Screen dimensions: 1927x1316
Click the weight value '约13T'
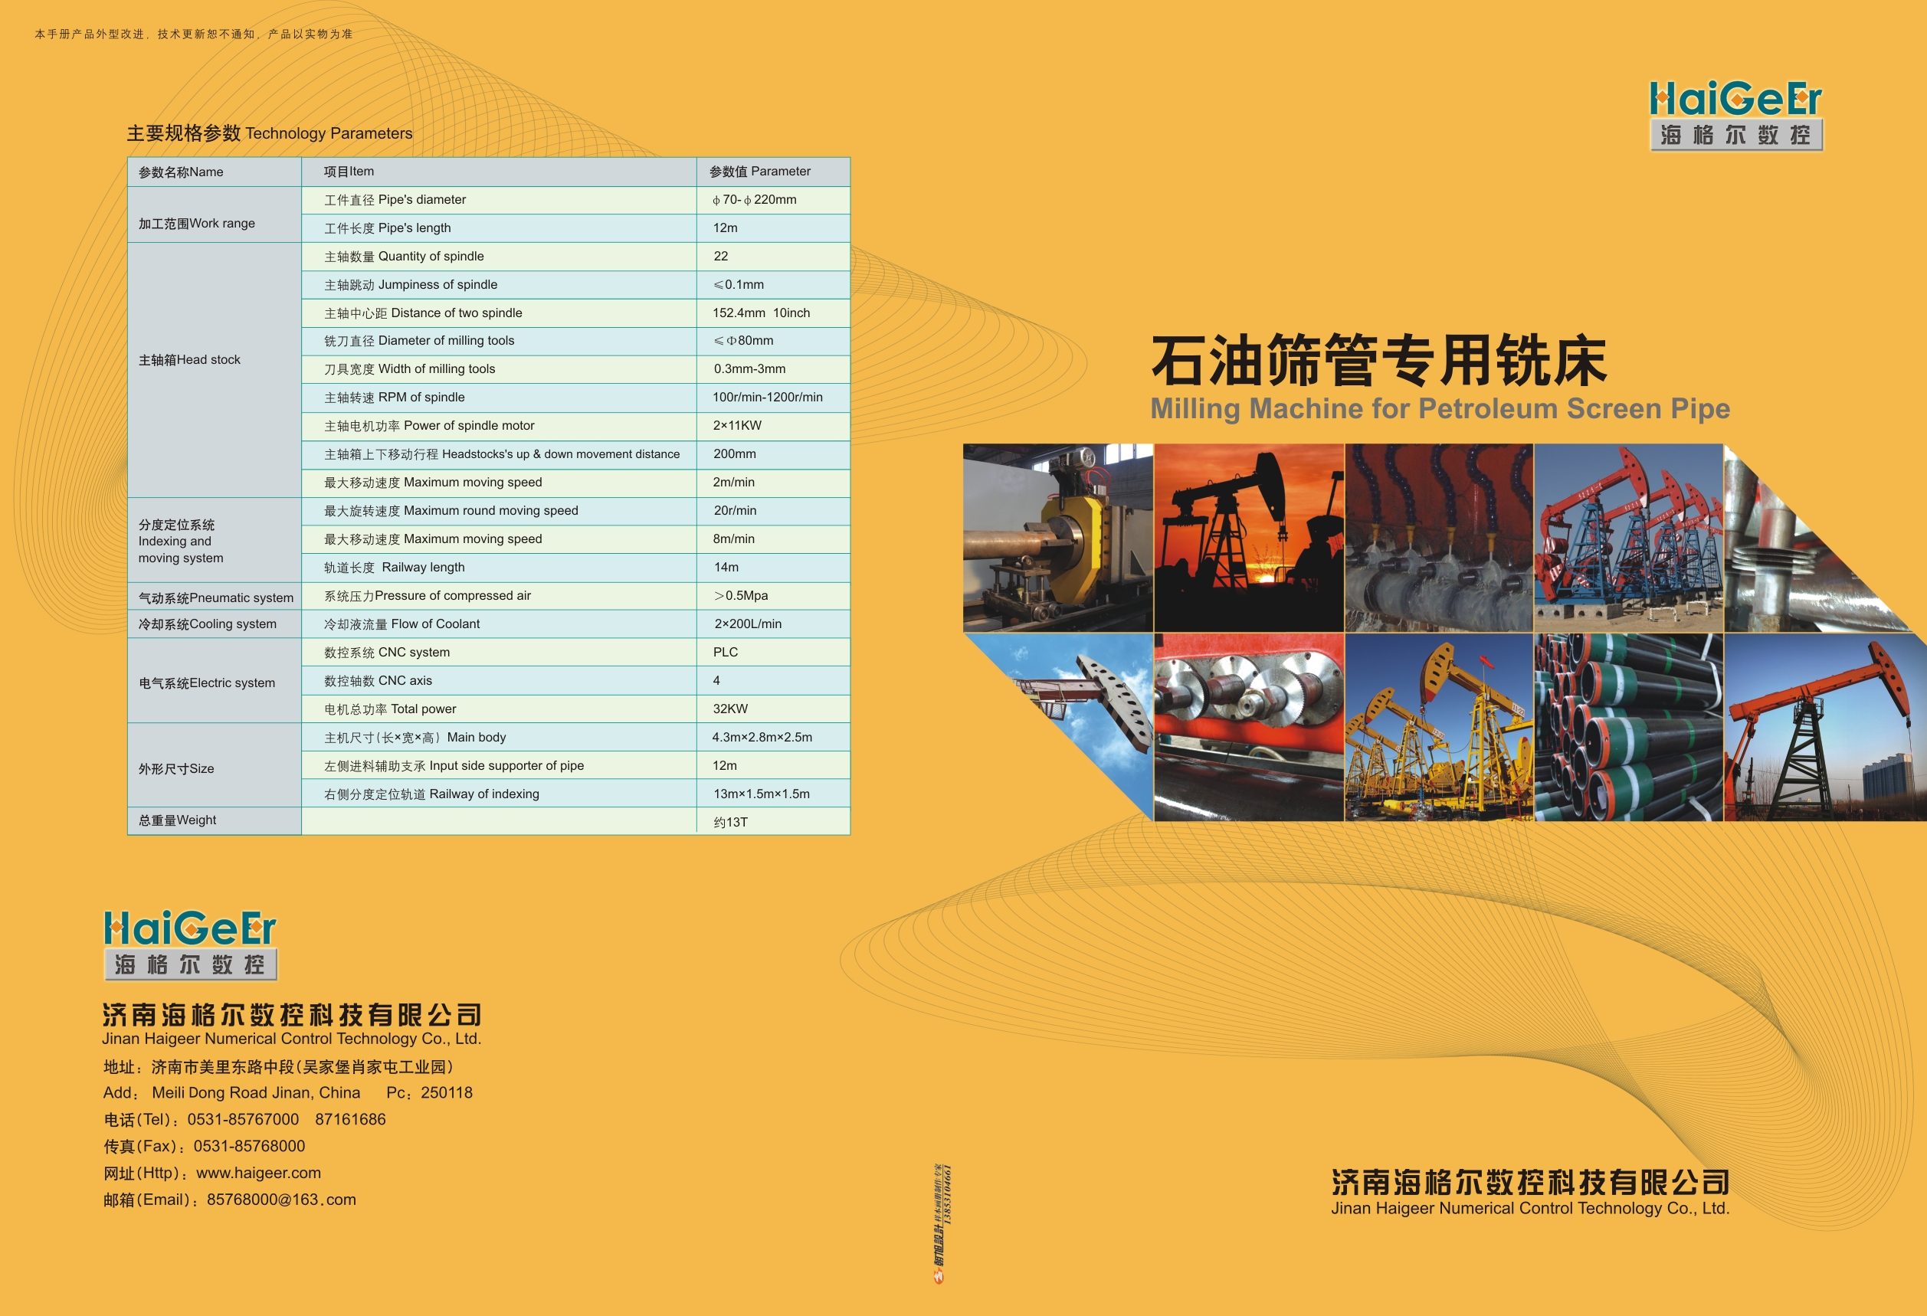point(730,822)
